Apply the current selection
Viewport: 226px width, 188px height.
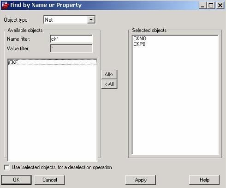coord(141,180)
